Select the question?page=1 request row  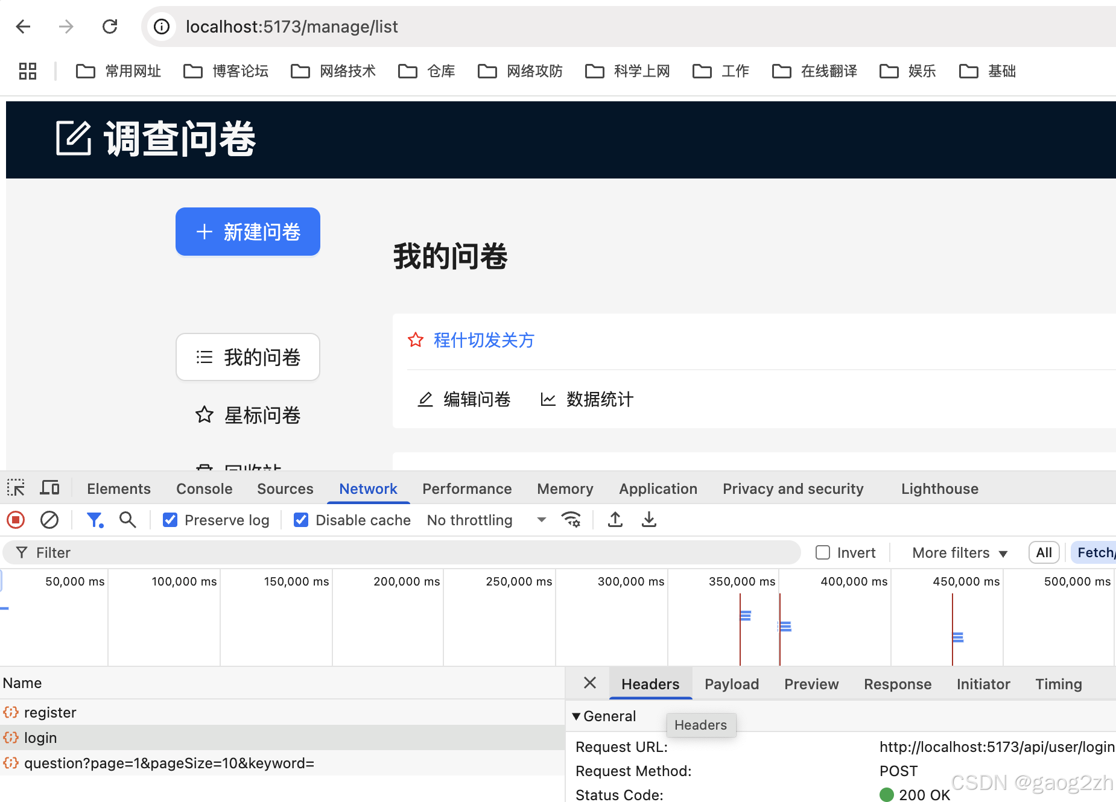pyautogui.click(x=282, y=763)
